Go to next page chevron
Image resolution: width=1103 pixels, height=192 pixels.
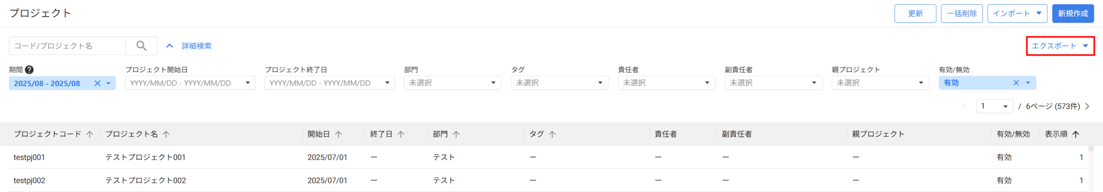pos(1087,106)
